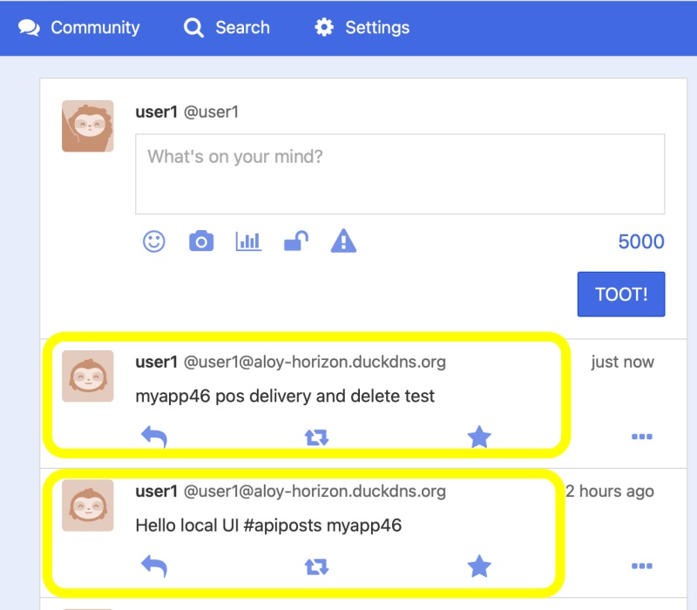Viewport: 697px width, 610px height.
Task: Open more options for the "just now" post
Action: 642,437
